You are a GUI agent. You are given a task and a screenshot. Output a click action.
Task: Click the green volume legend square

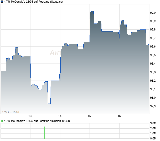2,121
